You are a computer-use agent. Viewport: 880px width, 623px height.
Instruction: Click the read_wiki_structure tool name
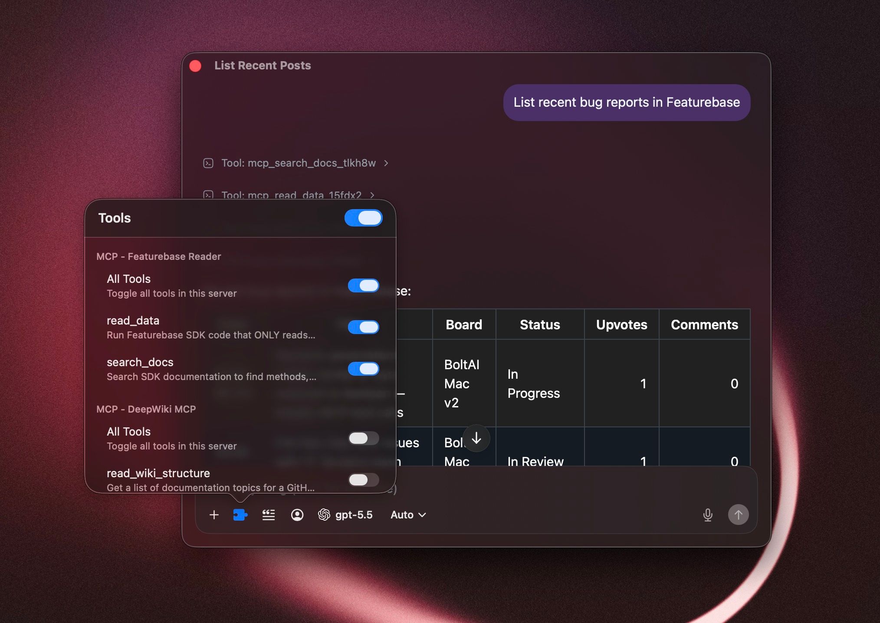pos(158,473)
